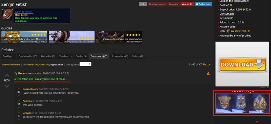
Task: Downvote Mecyr's comment with the down arrow
Action: (7, 86)
